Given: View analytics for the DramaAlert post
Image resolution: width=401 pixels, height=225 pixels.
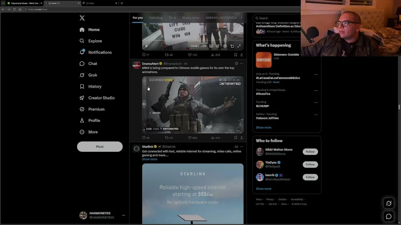Looking at the screenshot, I should coord(216,137).
